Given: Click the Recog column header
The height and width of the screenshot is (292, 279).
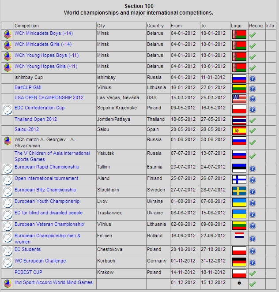Looking at the screenshot, I should (256, 26).
